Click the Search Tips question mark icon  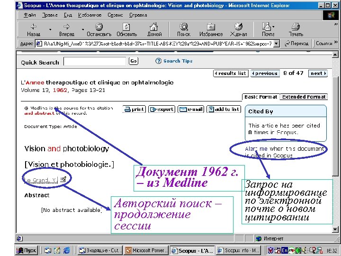(x=158, y=61)
